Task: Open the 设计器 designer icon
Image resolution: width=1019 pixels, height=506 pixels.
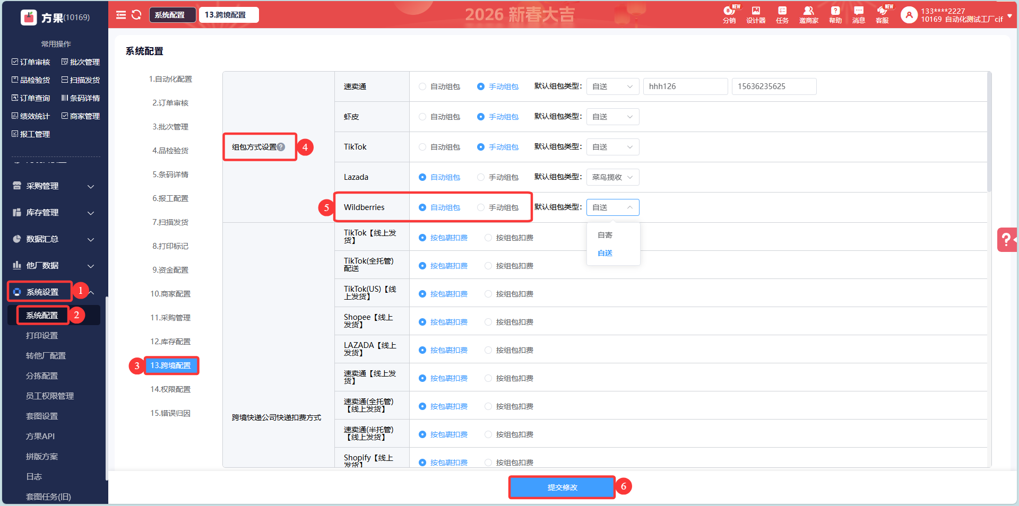Action: point(756,14)
